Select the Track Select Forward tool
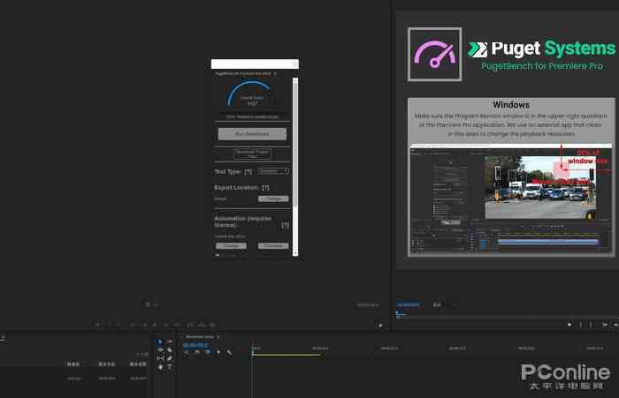 click(x=170, y=342)
